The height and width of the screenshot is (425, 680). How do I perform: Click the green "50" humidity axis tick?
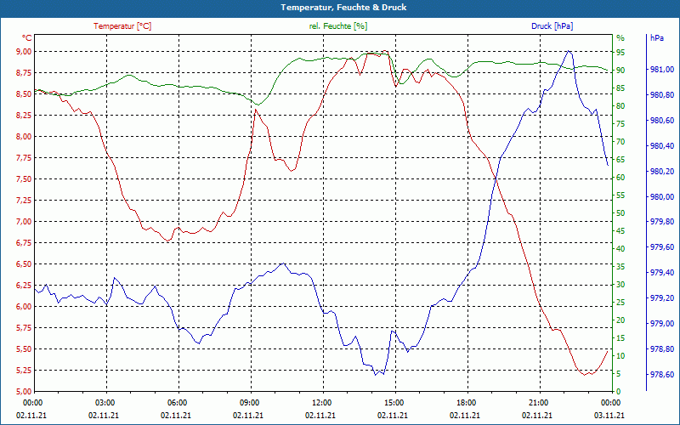(x=620, y=213)
